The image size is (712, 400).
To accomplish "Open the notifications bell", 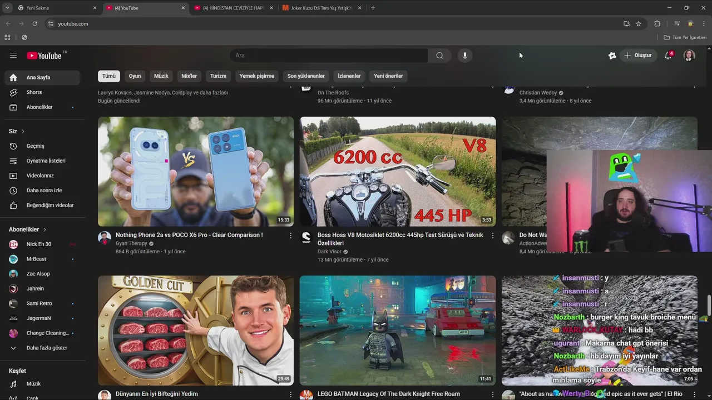I will tap(668, 56).
